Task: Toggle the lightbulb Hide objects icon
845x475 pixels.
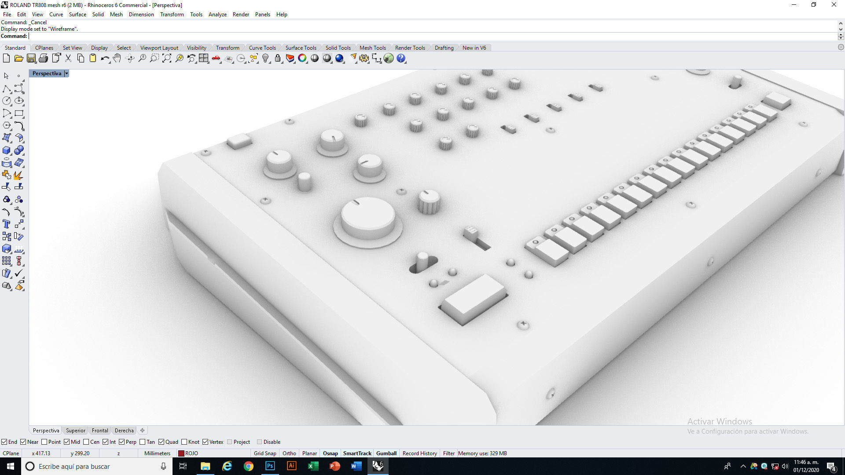Action: 265,58
